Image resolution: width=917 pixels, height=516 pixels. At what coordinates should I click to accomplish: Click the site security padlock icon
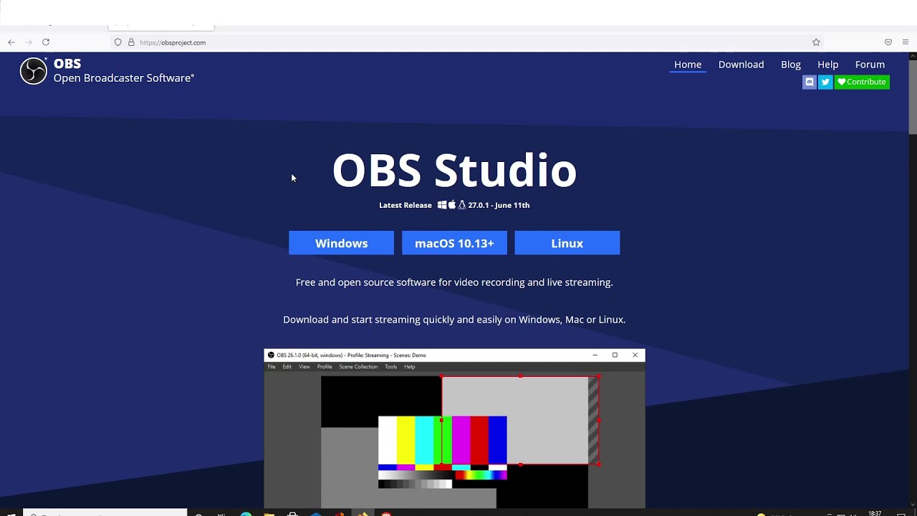[x=131, y=42]
